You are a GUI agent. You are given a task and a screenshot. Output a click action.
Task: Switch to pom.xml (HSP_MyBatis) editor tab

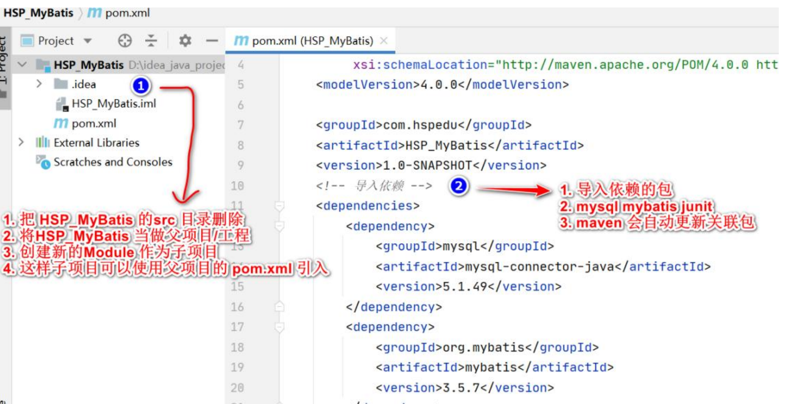point(313,41)
